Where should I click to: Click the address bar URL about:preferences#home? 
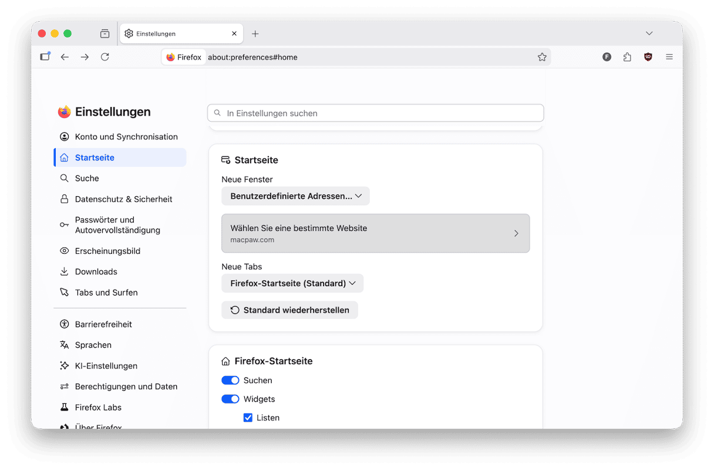click(252, 58)
